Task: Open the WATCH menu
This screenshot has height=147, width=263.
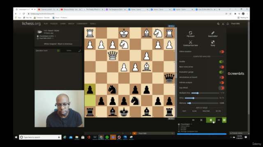Action: (71, 24)
